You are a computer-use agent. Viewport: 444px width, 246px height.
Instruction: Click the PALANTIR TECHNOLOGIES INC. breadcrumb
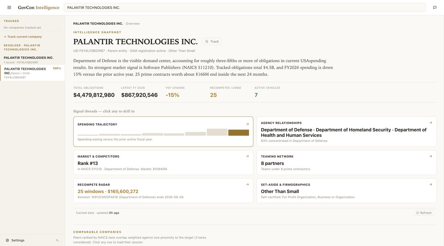pos(98,24)
